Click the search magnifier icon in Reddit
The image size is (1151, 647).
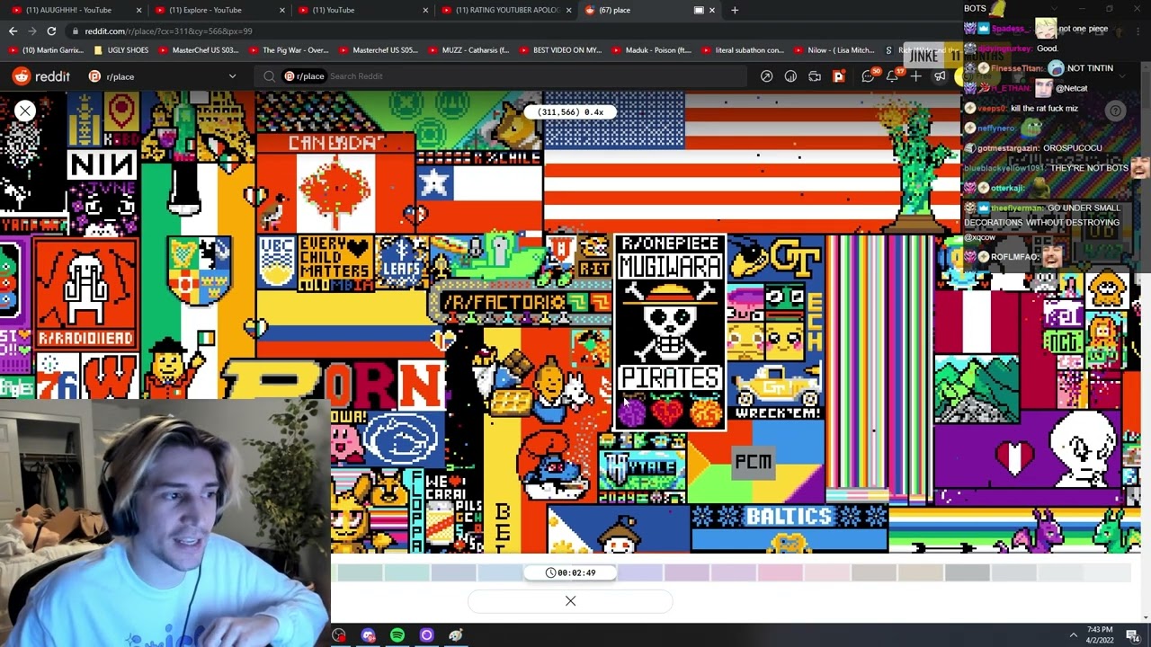[x=269, y=76]
